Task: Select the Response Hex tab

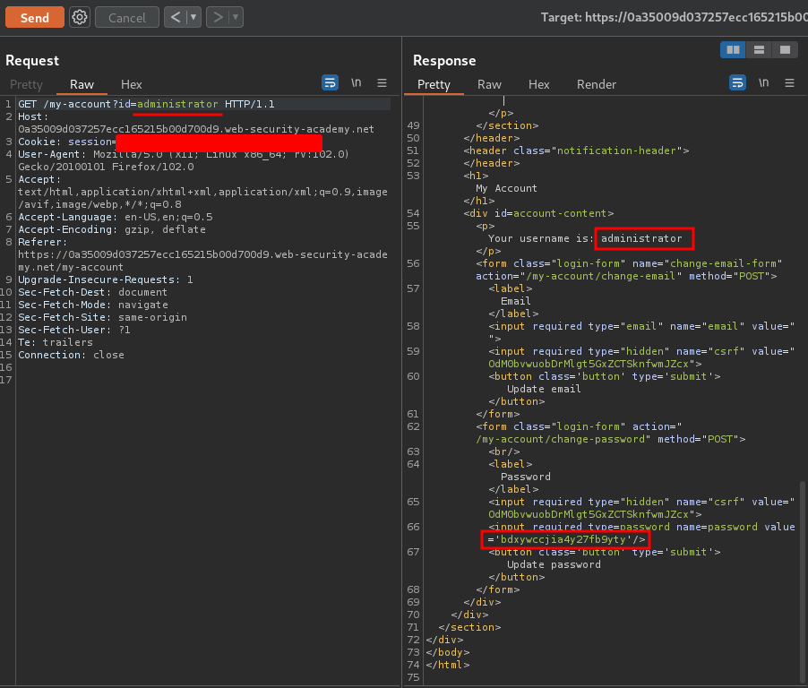Action: tap(539, 84)
